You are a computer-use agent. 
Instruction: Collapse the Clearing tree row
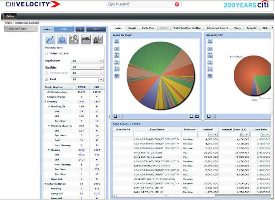(45, 102)
